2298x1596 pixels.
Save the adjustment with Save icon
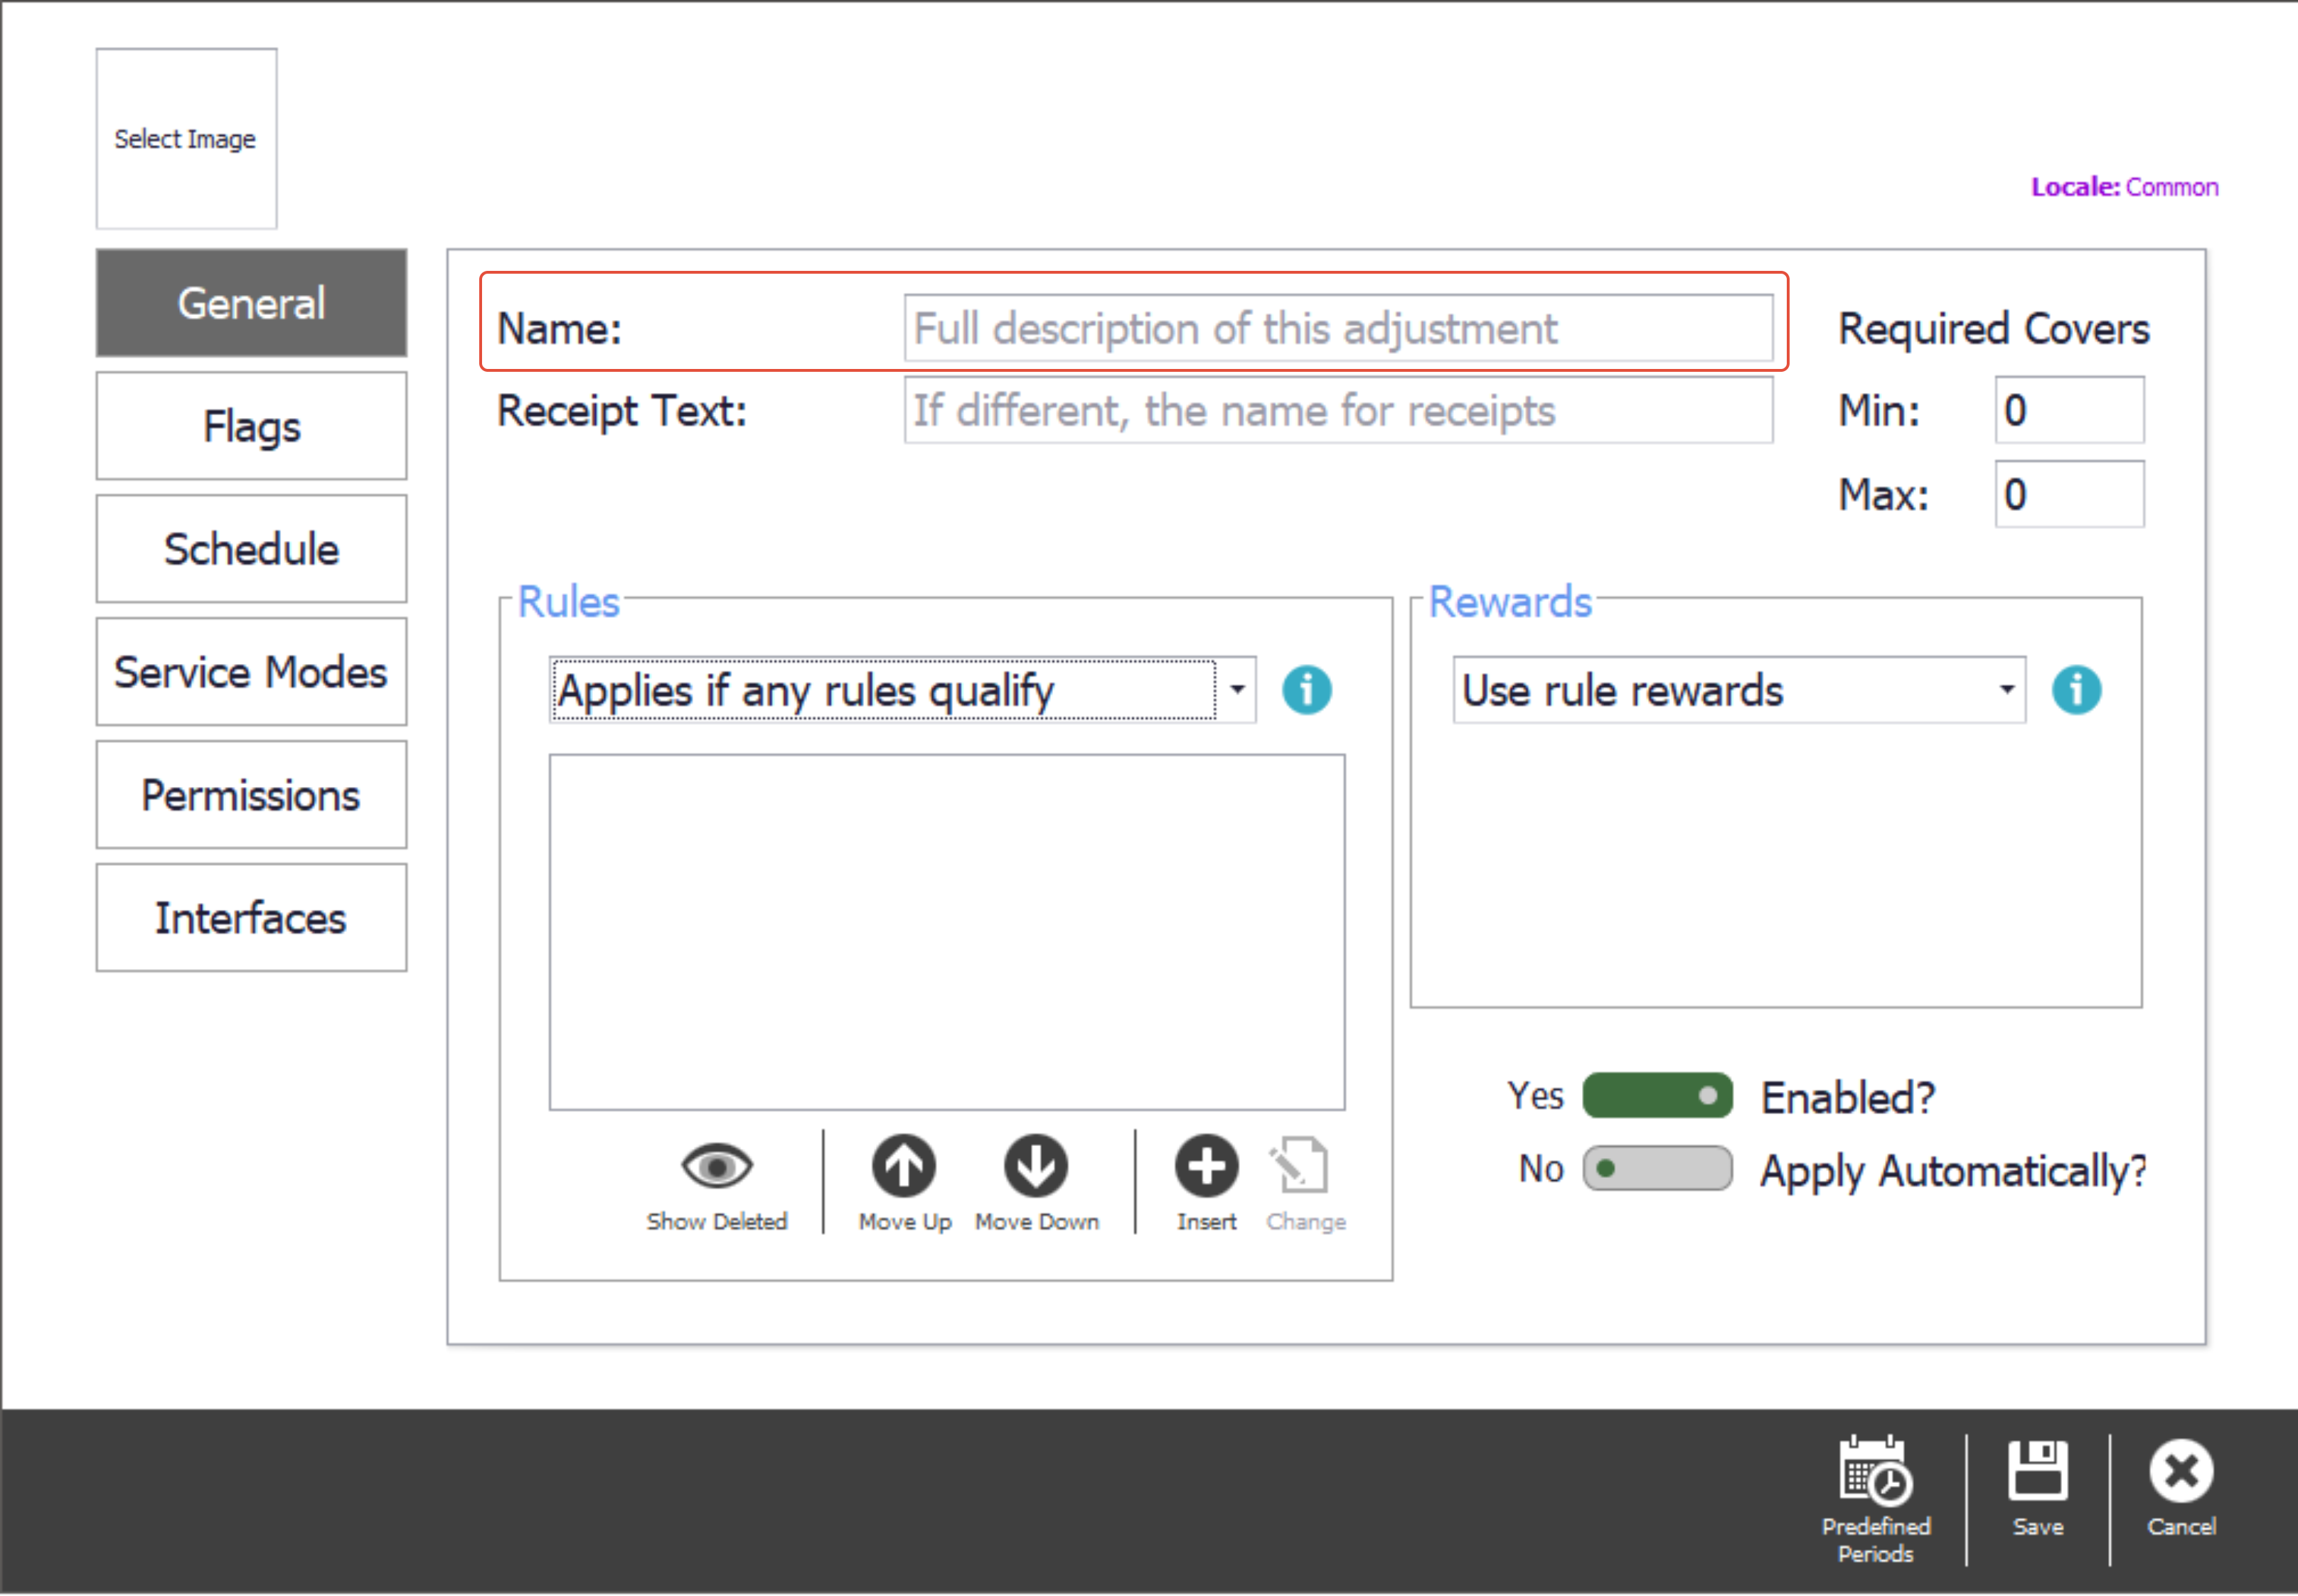(2038, 1470)
